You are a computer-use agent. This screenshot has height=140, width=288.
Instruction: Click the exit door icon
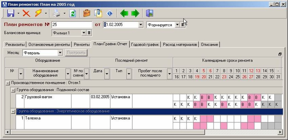click(149, 13)
